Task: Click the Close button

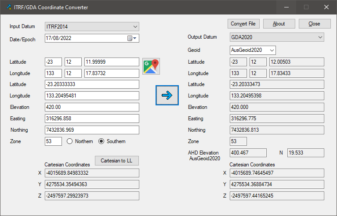Action: click(314, 24)
